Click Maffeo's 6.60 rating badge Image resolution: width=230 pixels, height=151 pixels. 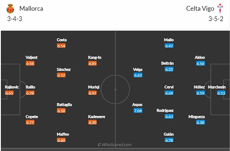click(x=61, y=140)
